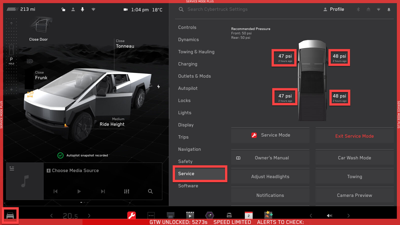
Task: Tap the Towing button
Action: pos(354,176)
